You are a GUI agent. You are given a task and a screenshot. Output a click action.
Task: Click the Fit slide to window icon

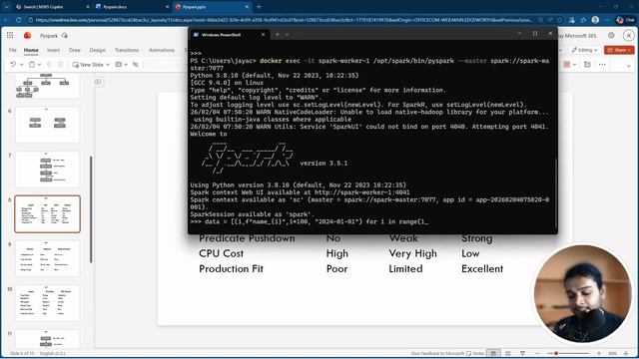[627, 354]
